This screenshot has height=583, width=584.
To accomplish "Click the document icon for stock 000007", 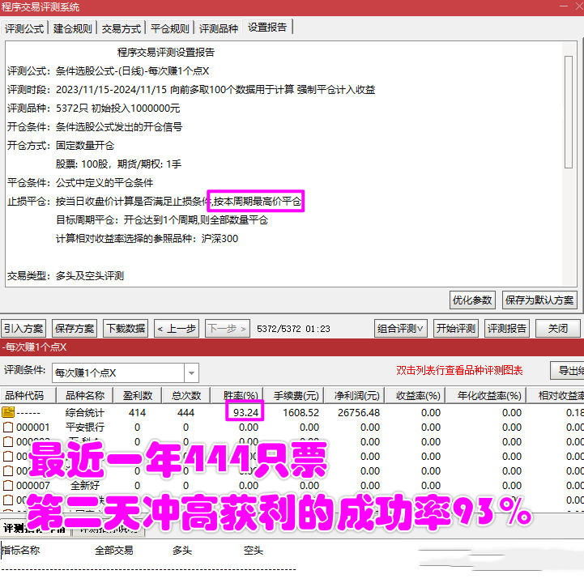I will point(9,485).
